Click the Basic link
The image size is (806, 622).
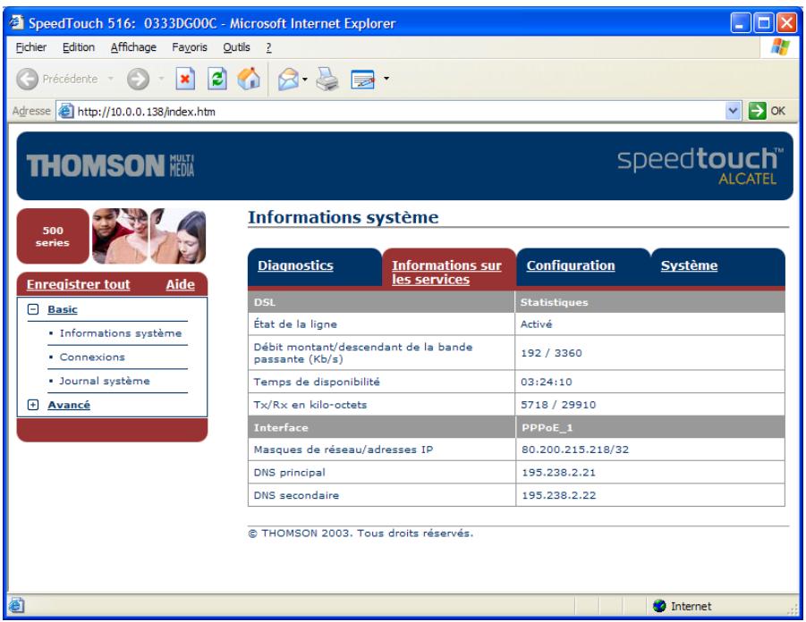63,309
